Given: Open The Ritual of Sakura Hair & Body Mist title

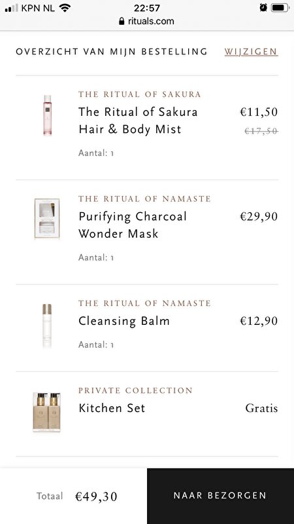Looking at the screenshot, I should pyautogui.click(x=138, y=121).
